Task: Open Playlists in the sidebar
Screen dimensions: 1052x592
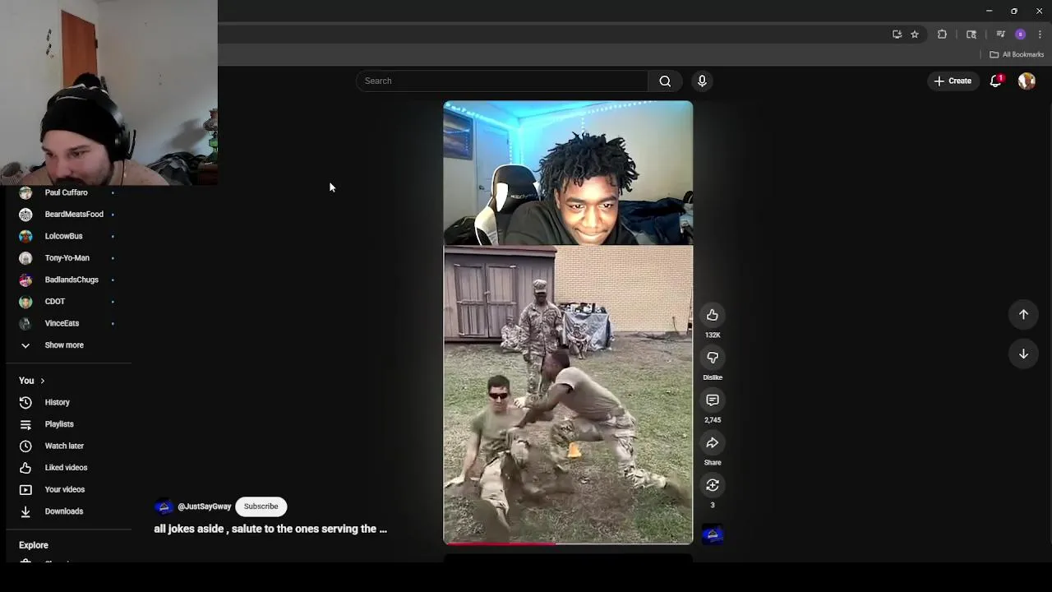Action: click(x=59, y=424)
